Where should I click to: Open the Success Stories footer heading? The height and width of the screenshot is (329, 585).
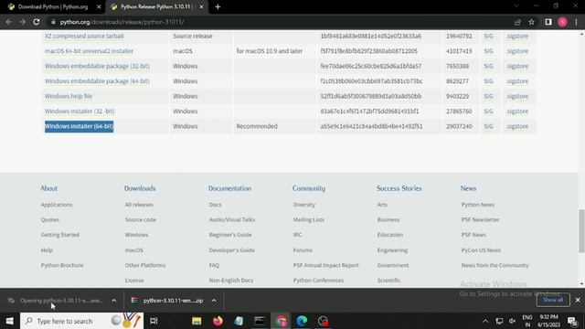pos(399,188)
